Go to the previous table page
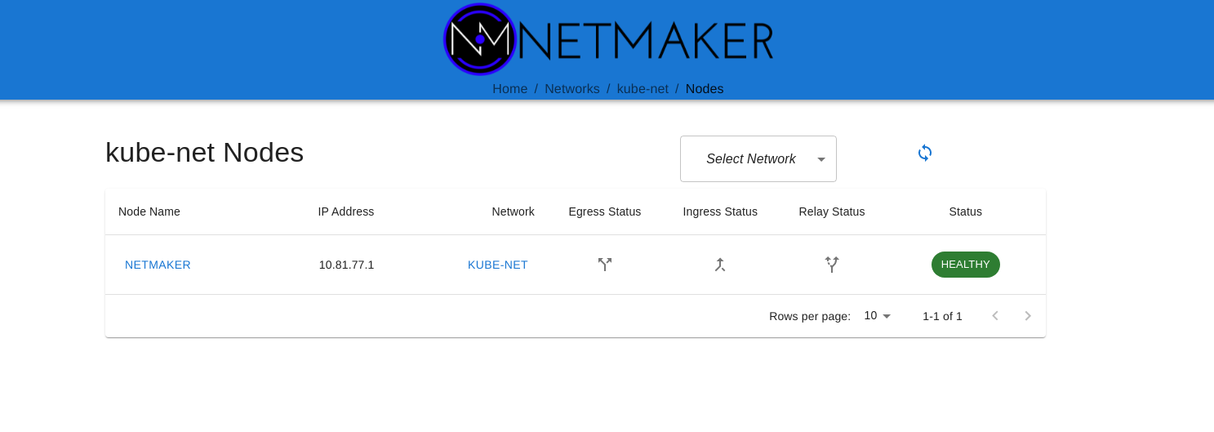 point(994,316)
